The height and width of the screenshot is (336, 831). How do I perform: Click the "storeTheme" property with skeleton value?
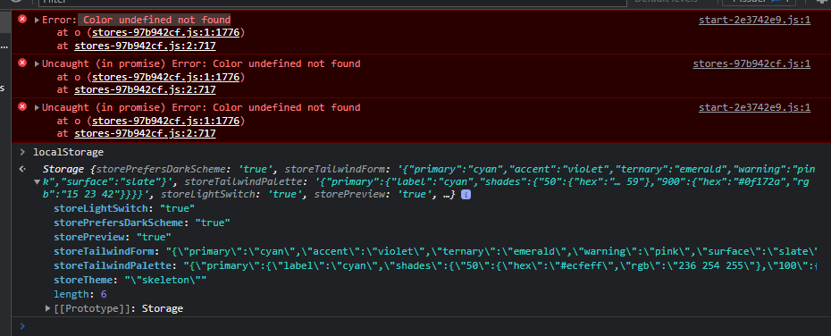(x=130, y=280)
